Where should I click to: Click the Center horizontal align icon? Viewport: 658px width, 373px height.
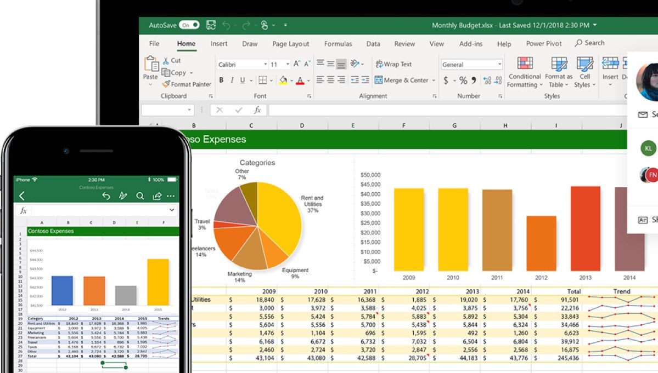(x=331, y=80)
